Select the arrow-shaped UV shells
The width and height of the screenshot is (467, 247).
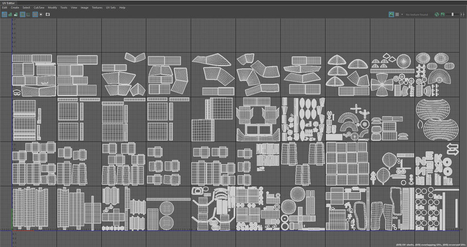click(452, 149)
